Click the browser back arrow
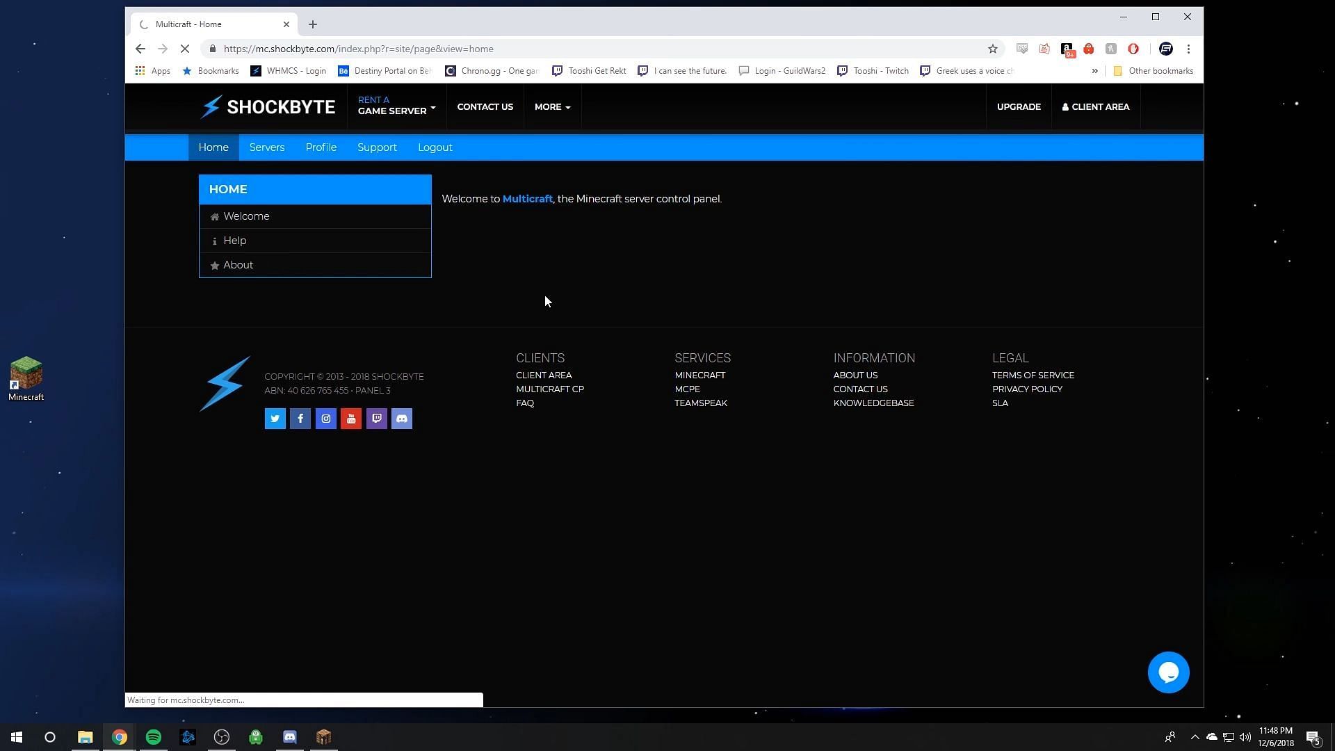The image size is (1335, 751). [140, 49]
